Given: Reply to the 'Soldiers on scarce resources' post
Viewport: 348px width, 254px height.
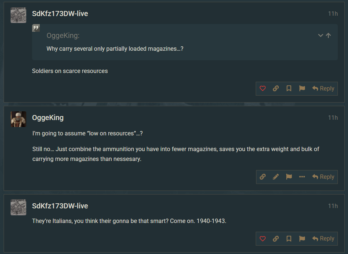Looking at the screenshot, I should pyautogui.click(x=323, y=88).
